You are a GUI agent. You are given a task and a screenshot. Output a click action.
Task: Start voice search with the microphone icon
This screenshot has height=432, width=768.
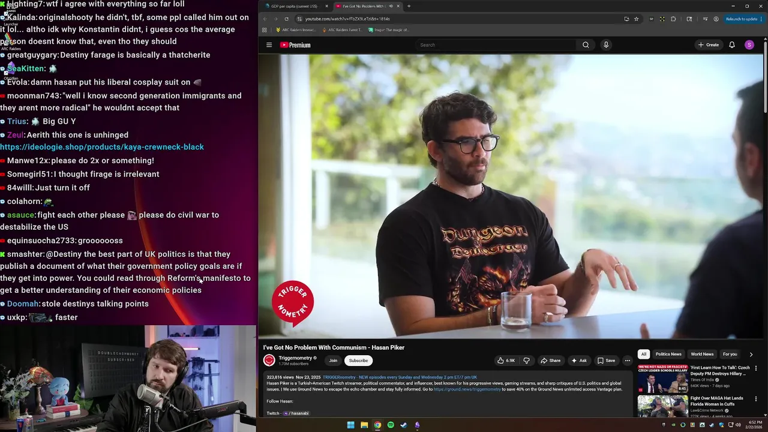pyautogui.click(x=606, y=45)
